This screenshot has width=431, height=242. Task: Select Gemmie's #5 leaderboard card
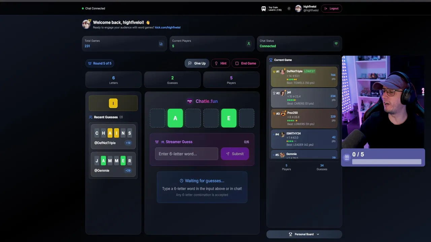click(304, 154)
